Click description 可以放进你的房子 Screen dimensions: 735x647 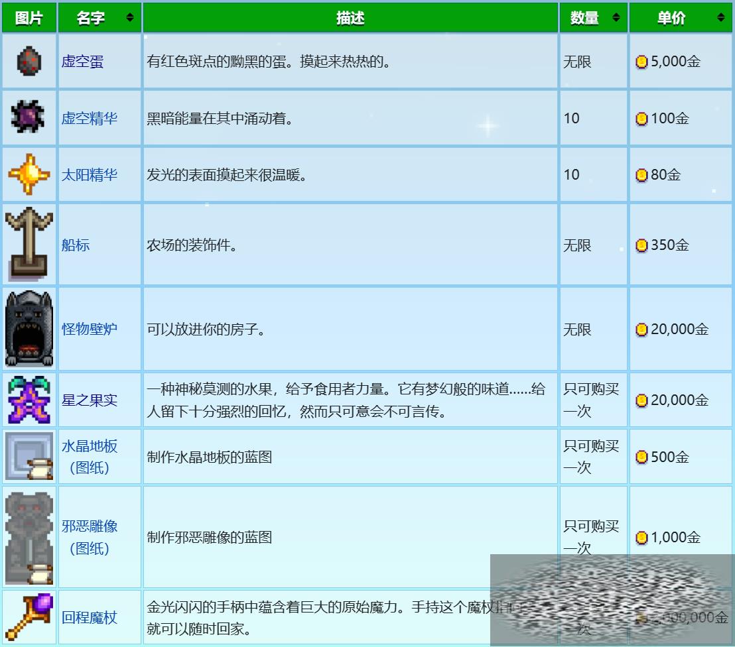pos(206,329)
